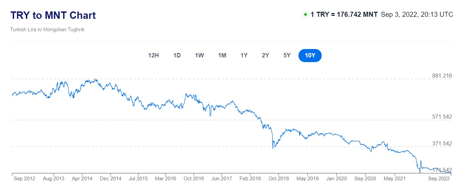The height and width of the screenshot is (187, 462).
Task: Show the 1W chart range
Action: (199, 55)
